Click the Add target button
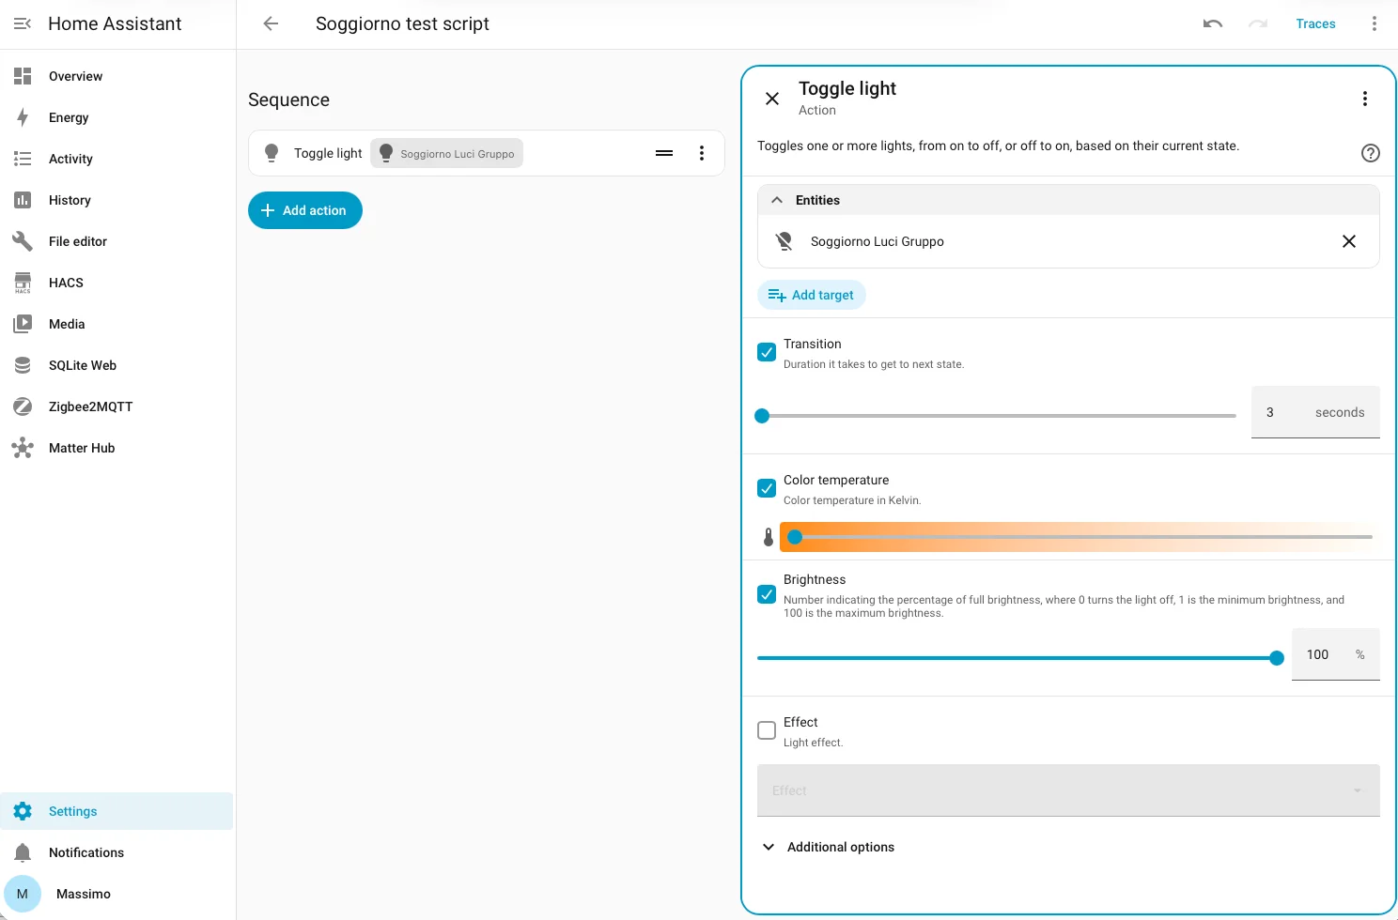 (812, 295)
